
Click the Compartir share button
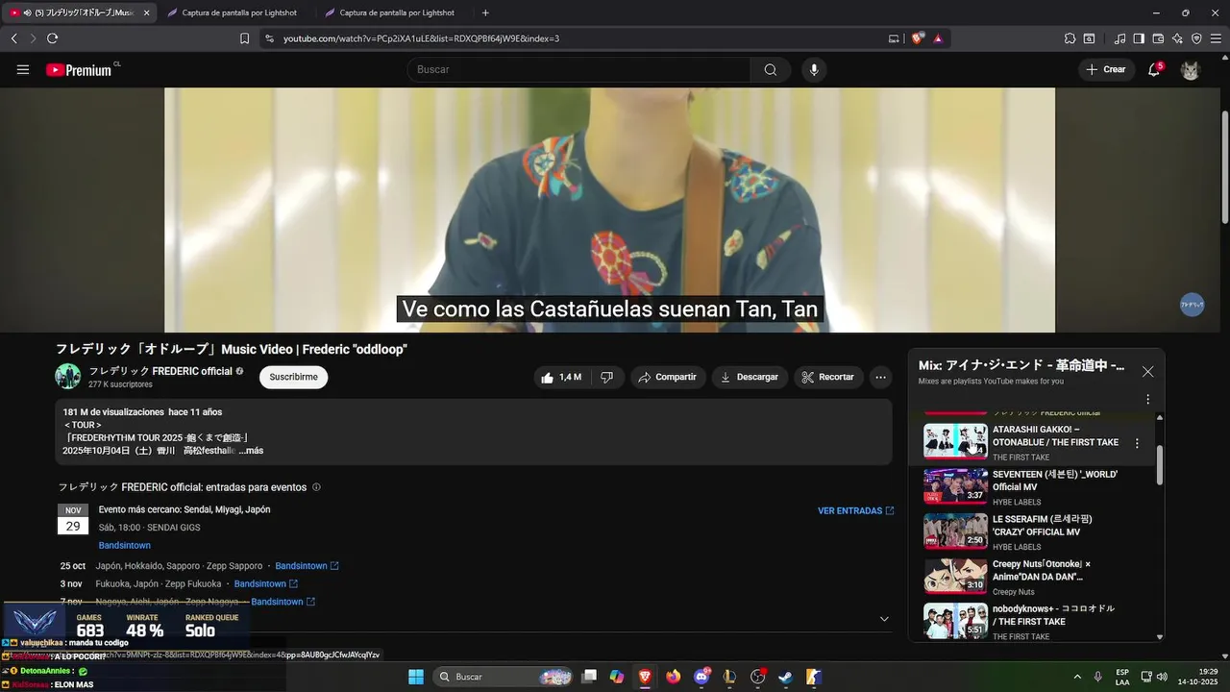[668, 377]
